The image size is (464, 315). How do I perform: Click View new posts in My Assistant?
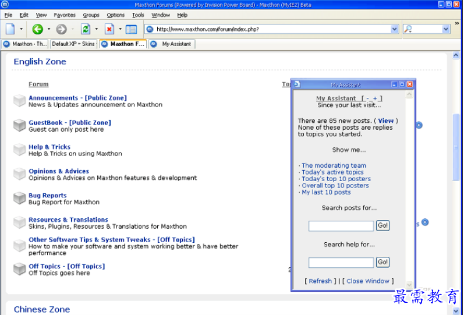[386, 121]
